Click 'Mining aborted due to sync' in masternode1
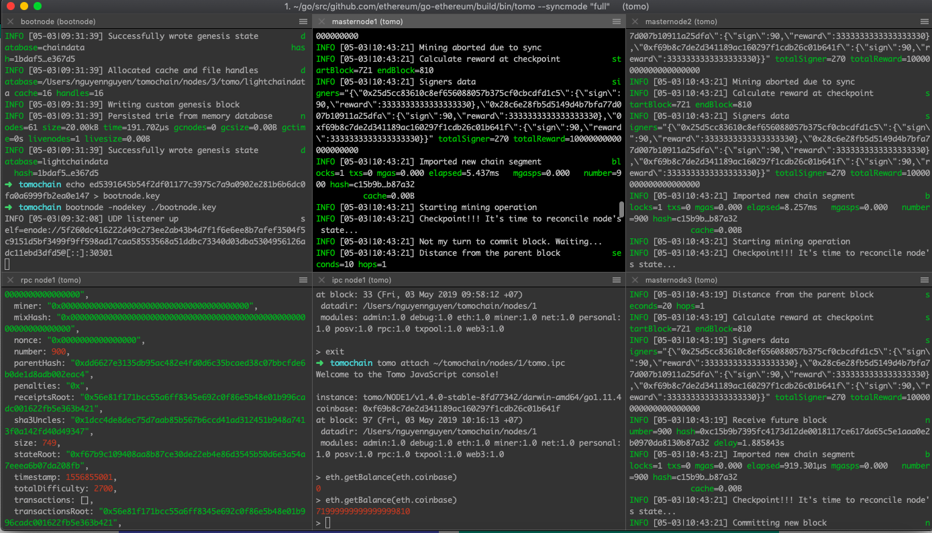932x533 pixels. click(x=480, y=48)
